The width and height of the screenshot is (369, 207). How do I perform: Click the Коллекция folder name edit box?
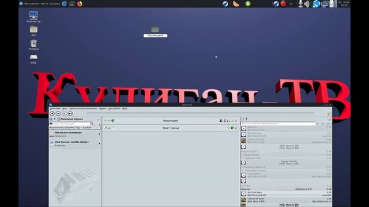coord(155,36)
